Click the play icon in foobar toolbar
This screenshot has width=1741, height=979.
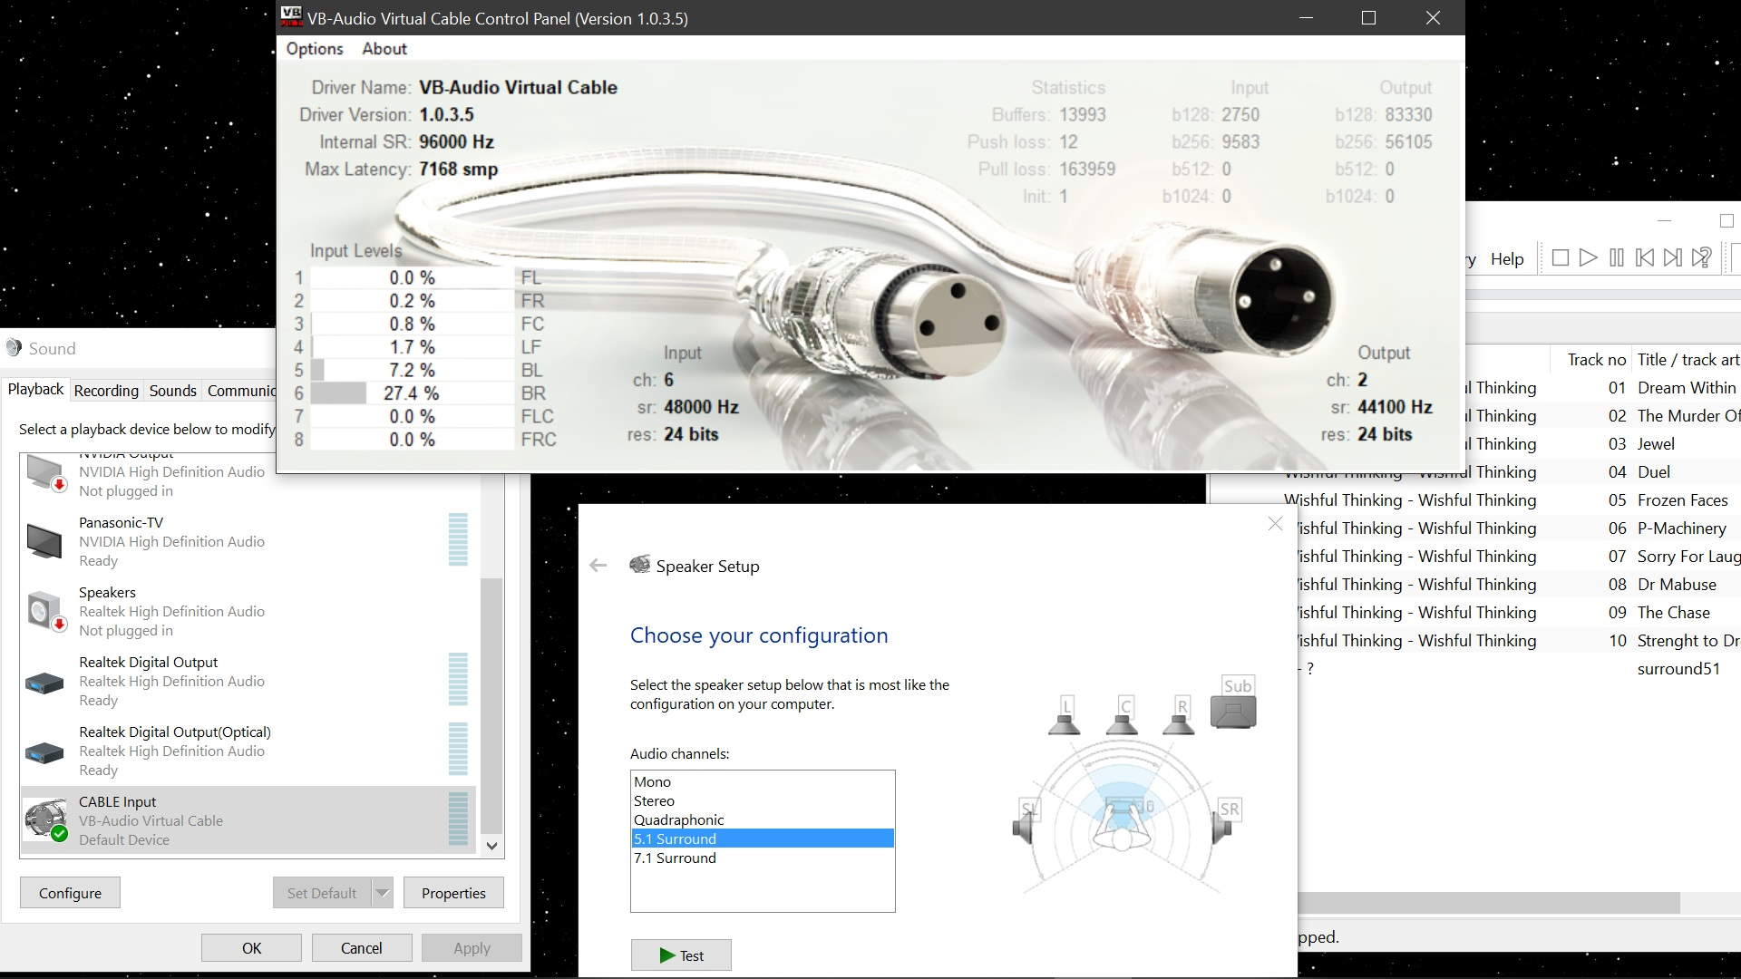click(x=1588, y=258)
